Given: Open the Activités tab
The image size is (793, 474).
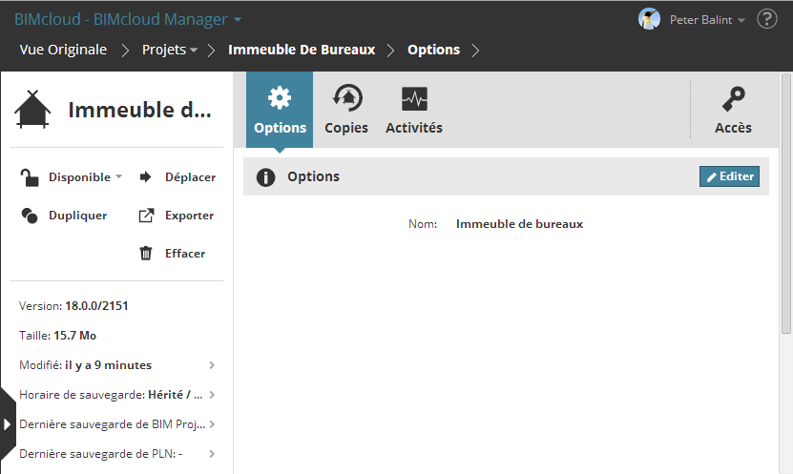Looking at the screenshot, I should (x=414, y=110).
